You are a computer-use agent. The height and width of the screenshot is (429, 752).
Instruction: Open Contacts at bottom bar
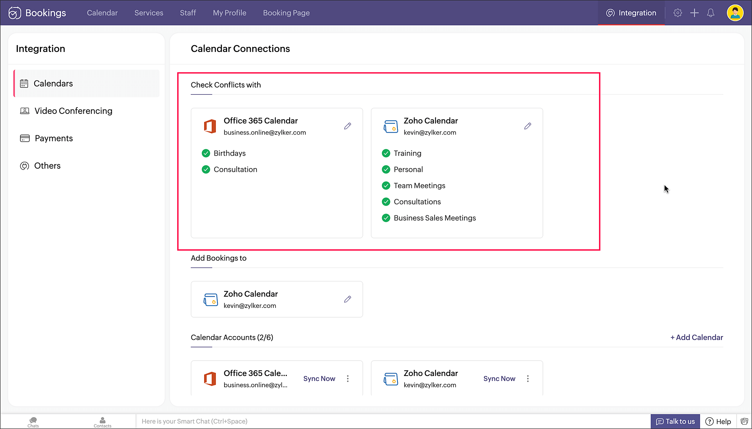tap(102, 422)
